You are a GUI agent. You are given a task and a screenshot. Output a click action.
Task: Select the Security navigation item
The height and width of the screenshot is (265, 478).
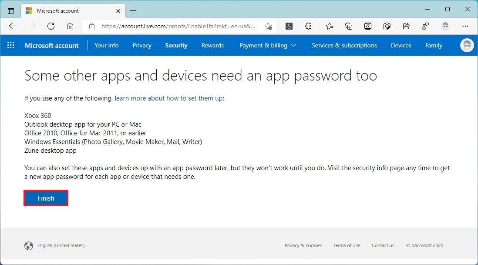click(176, 45)
